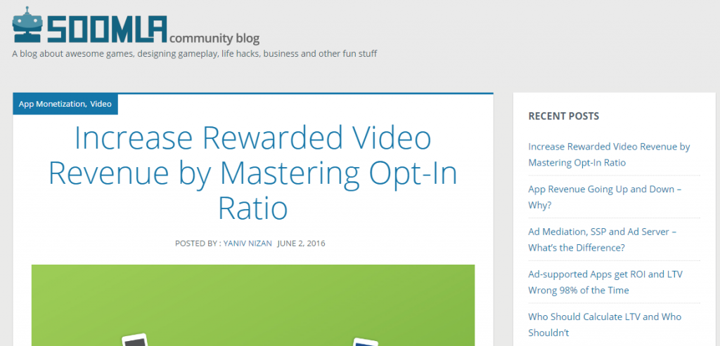This screenshot has width=720, height=346.
Task: Click the SOOMLA wordmark logo
Action: point(107,27)
